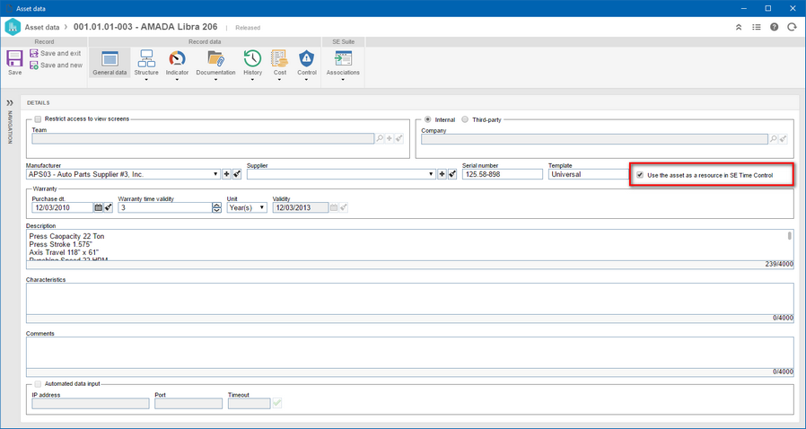Click the Save floppy disk icon
Viewport: 806px width, 429px height.
pos(14,58)
